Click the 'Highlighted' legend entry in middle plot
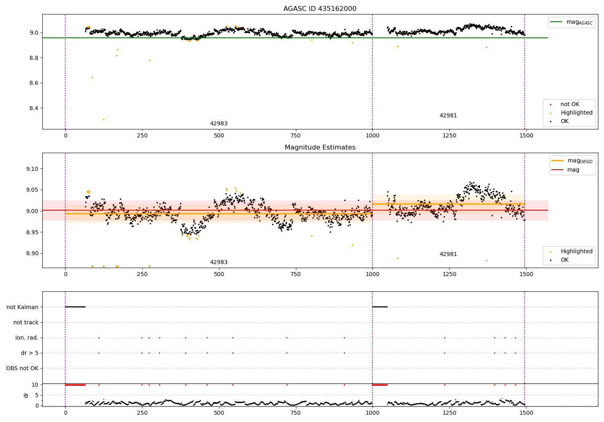 pyautogui.click(x=571, y=252)
